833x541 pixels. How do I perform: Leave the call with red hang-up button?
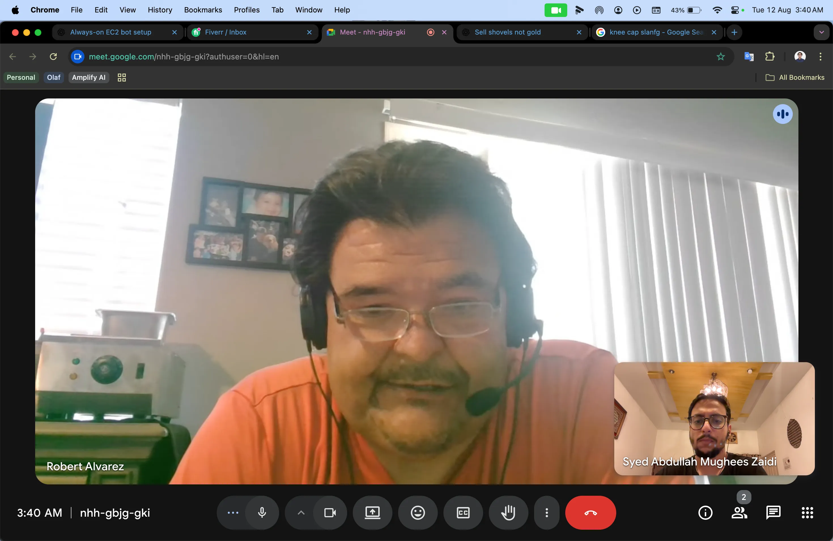[590, 513]
